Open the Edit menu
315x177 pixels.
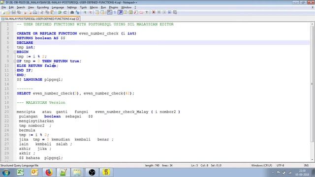[11, 7]
